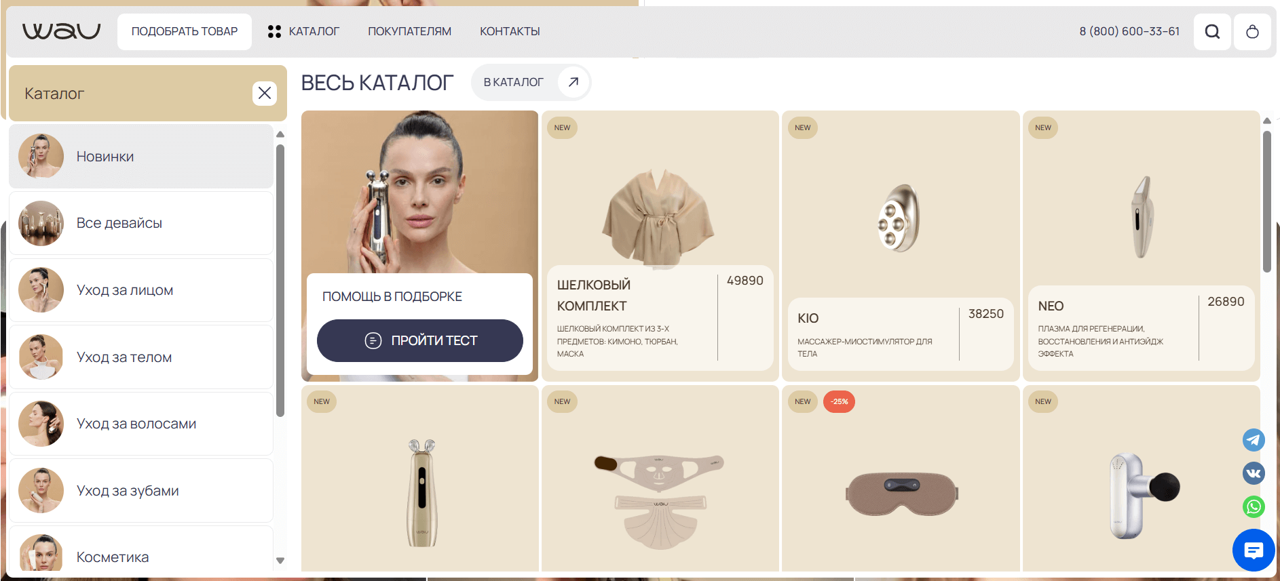This screenshot has height=581, width=1280.
Task: Click the WAU logo
Action: pyautogui.click(x=61, y=31)
